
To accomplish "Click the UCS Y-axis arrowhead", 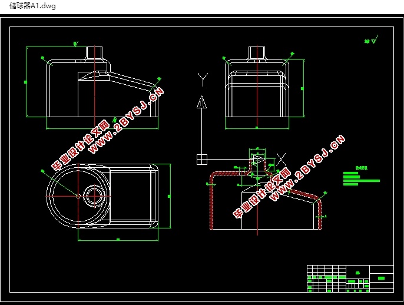I will (202, 102).
